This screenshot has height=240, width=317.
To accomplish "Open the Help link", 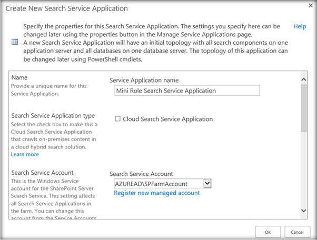I will (300, 26).
